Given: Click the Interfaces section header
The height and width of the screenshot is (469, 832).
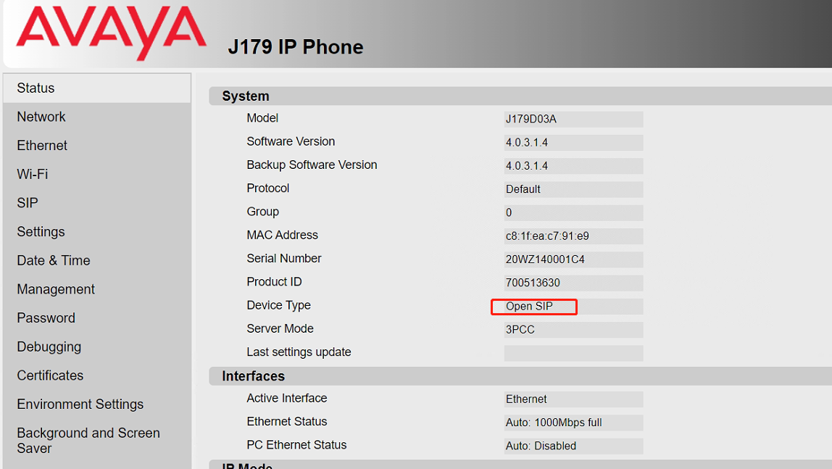Looking at the screenshot, I should (x=520, y=376).
